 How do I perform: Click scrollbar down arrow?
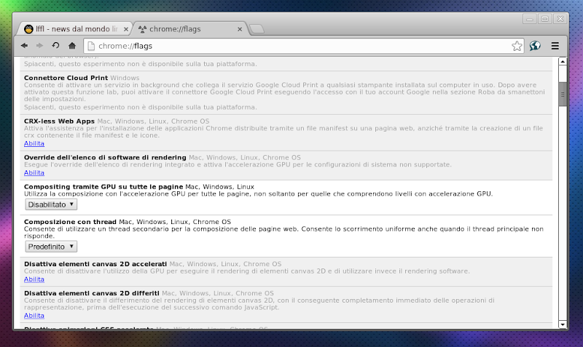click(x=563, y=324)
